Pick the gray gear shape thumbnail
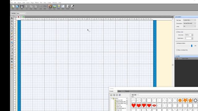 point(196,101)
